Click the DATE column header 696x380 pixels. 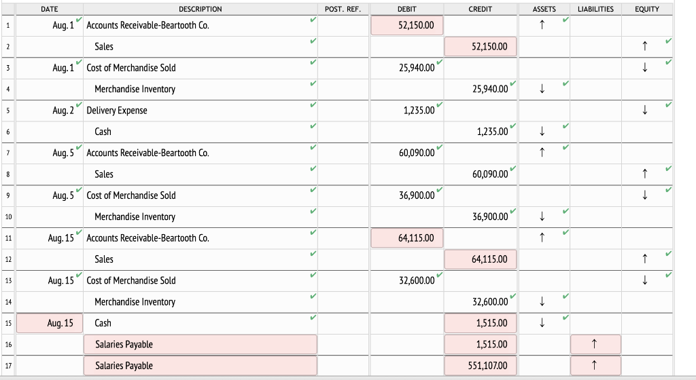point(49,9)
